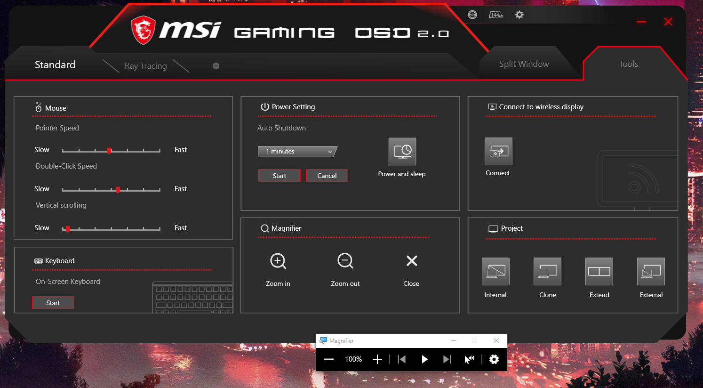Close the magnifier using the X icon
The image size is (703, 388).
412,261
